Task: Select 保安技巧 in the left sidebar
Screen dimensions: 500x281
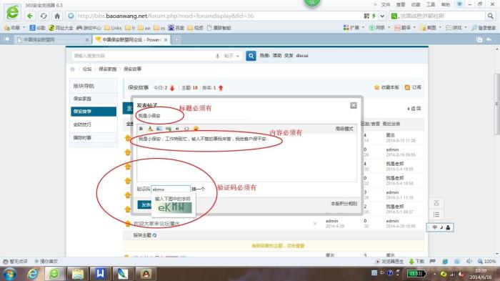Action: point(94,124)
